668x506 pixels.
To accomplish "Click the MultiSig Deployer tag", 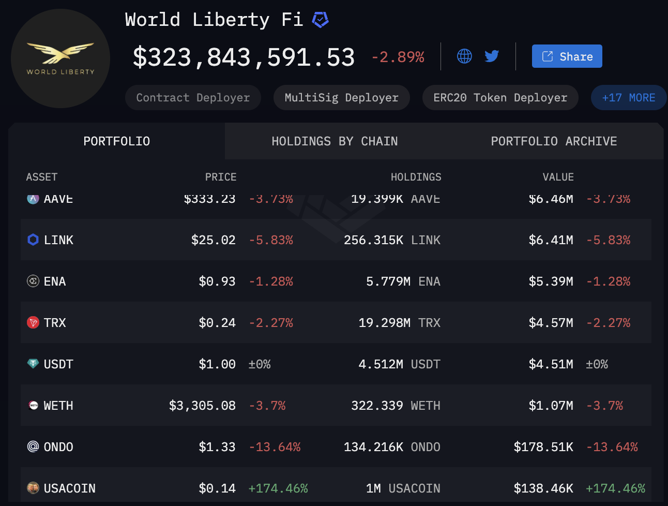I will [342, 98].
